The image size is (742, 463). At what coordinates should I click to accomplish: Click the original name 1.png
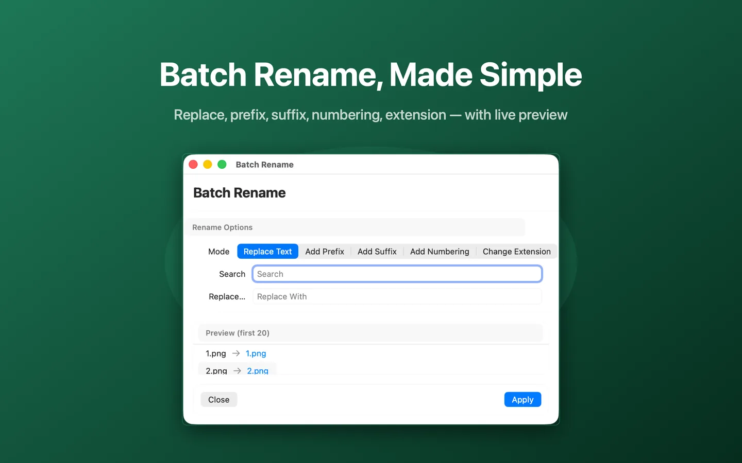pos(216,353)
